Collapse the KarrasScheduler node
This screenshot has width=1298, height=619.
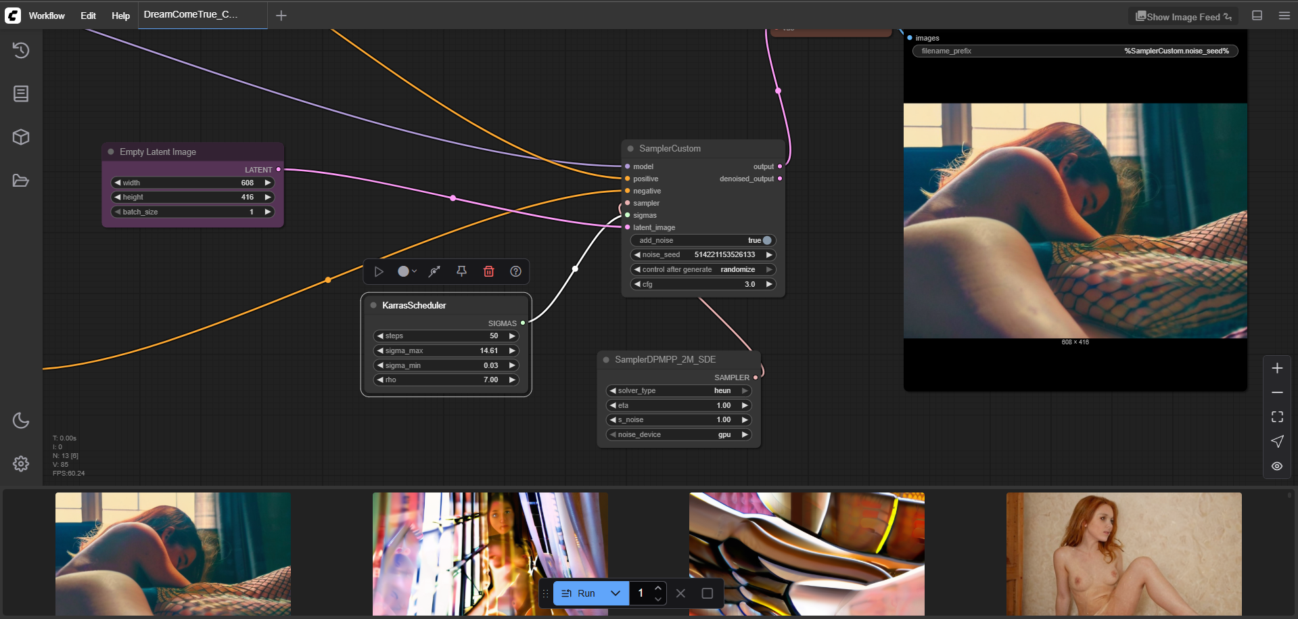pos(373,305)
